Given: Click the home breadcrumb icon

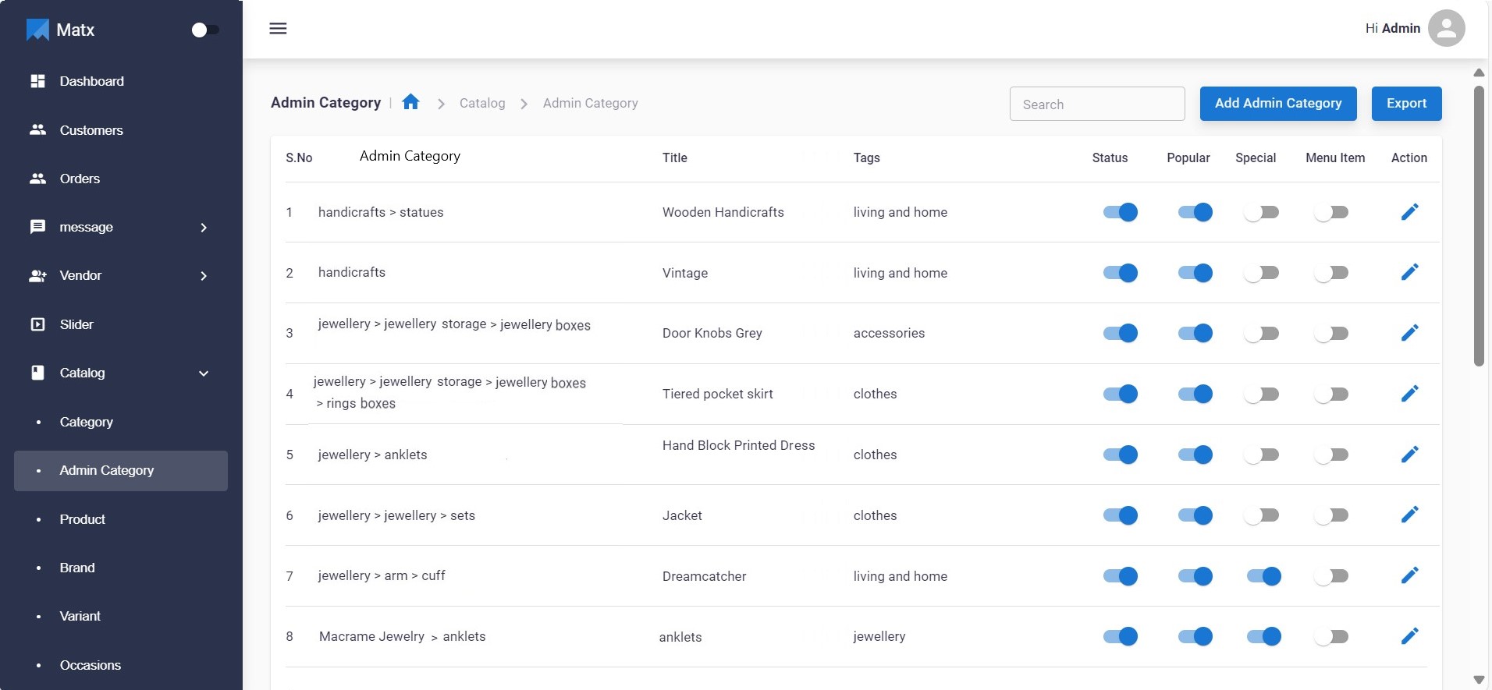Looking at the screenshot, I should point(410,102).
